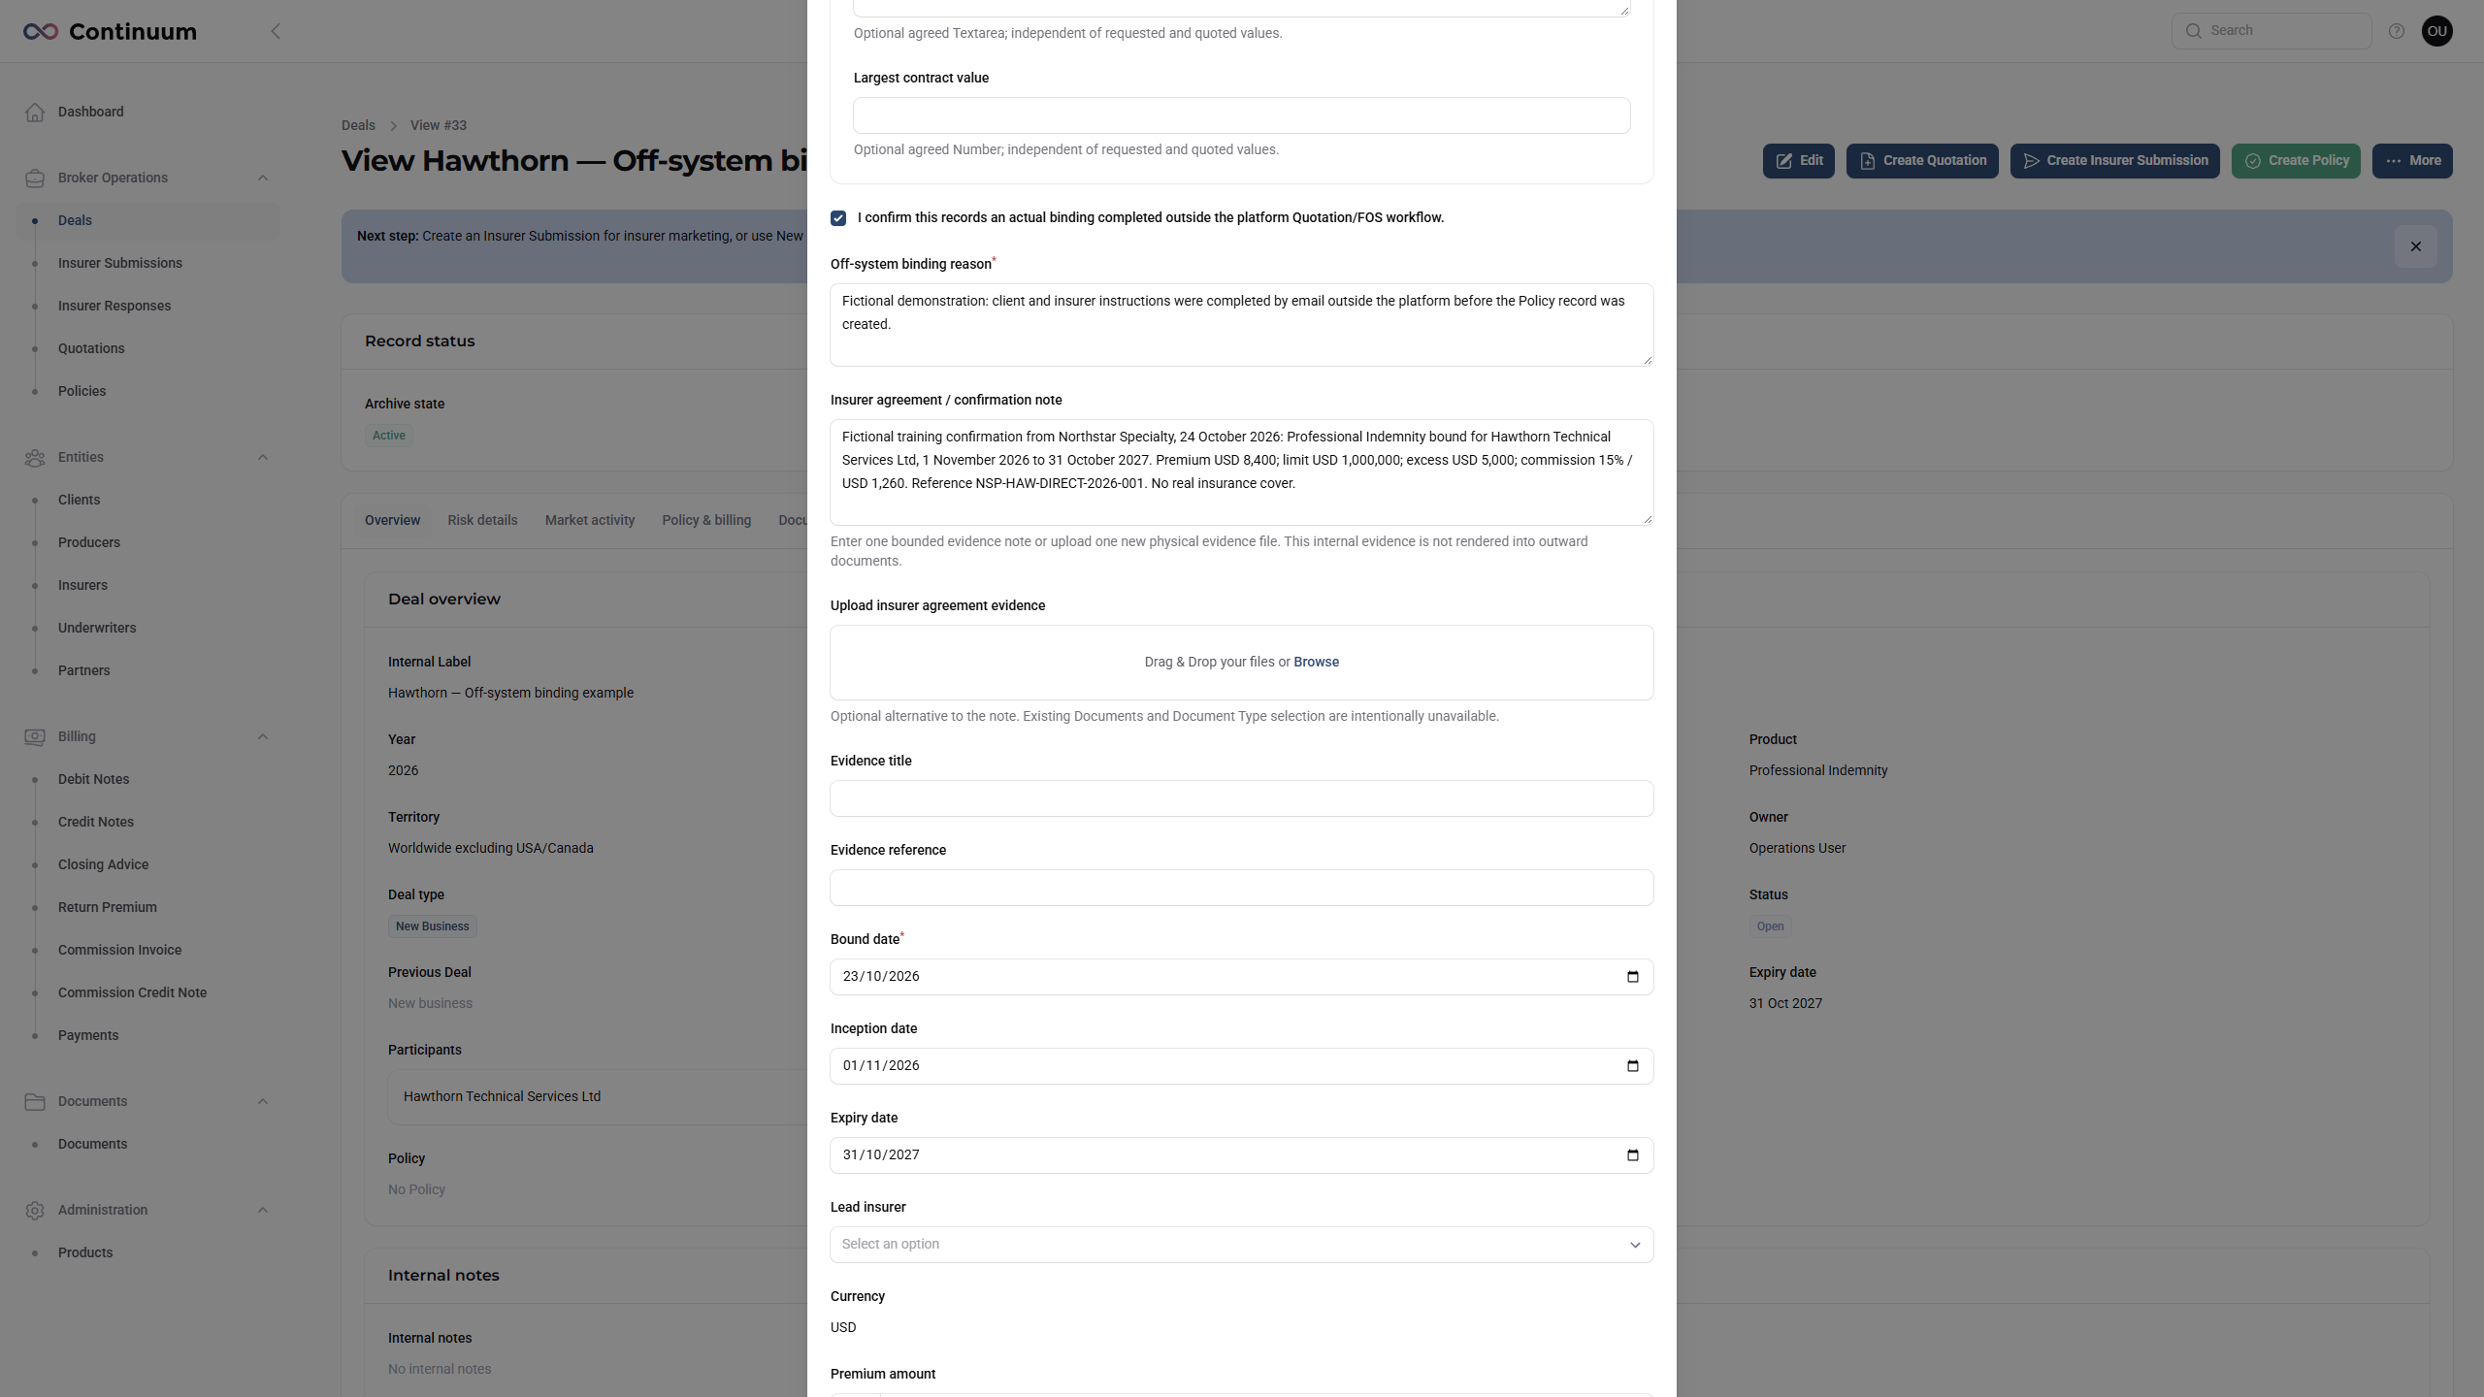Screen dimensions: 2484x1397
Task: Click the top Search field
Action: [x=2272, y=31]
